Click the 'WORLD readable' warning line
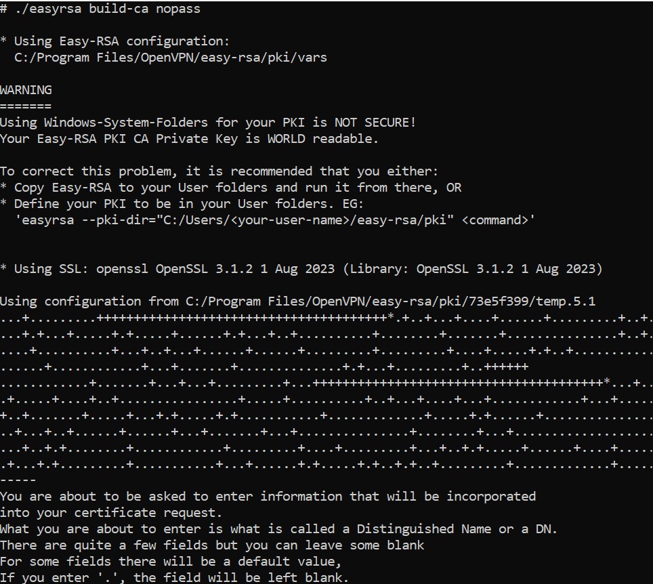 (x=189, y=139)
